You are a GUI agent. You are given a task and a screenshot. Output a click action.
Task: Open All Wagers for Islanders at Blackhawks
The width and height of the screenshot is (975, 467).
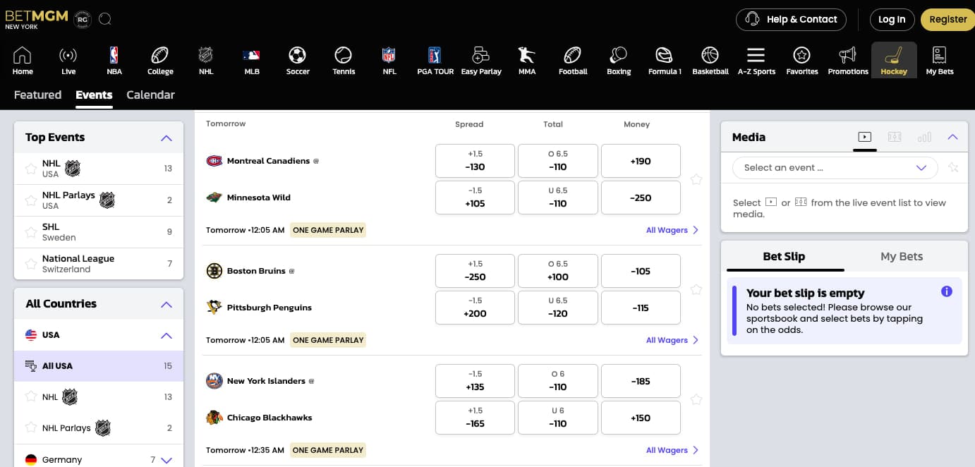672,450
